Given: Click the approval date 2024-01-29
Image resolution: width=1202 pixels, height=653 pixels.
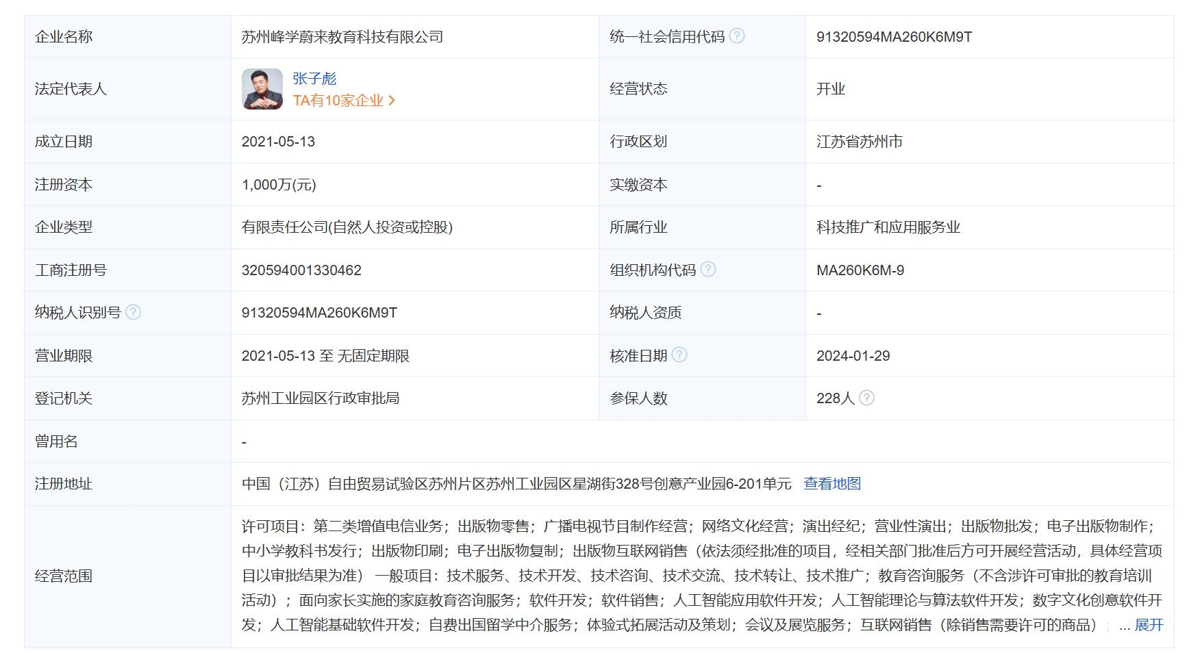Looking at the screenshot, I should point(853,356).
